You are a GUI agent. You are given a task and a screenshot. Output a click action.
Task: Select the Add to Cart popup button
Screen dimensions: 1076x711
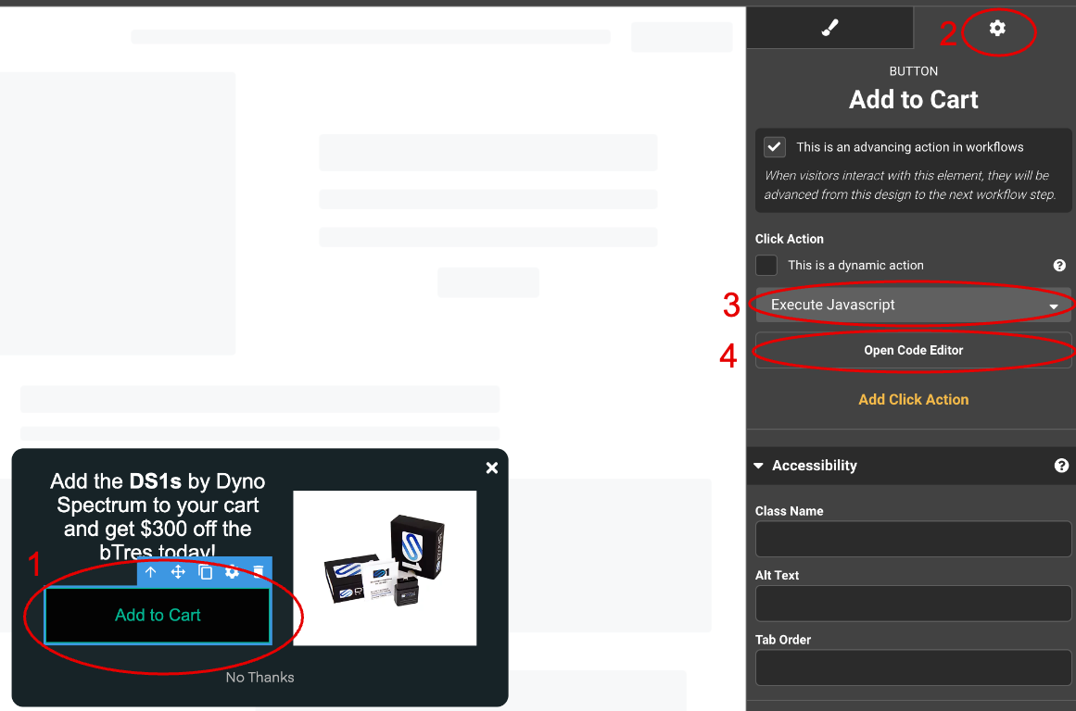(158, 615)
